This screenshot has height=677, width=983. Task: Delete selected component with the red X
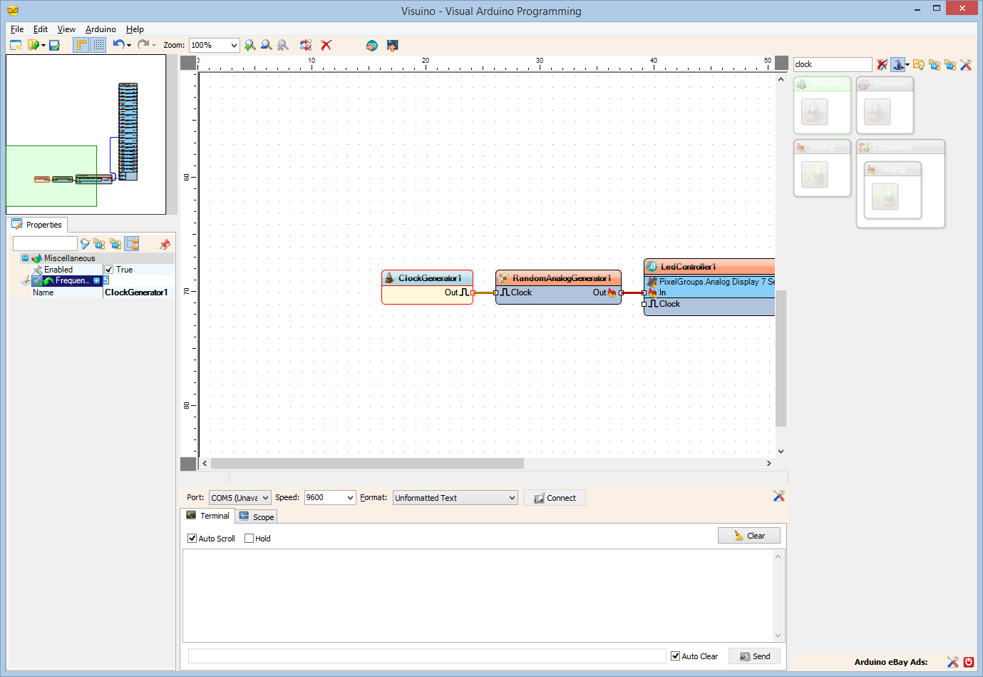(326, 45)
